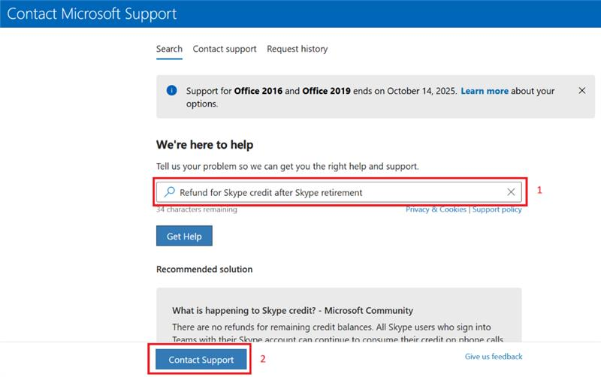Clear the search text with the X icon
Viewport: 601px width, 377px height.
511,192
